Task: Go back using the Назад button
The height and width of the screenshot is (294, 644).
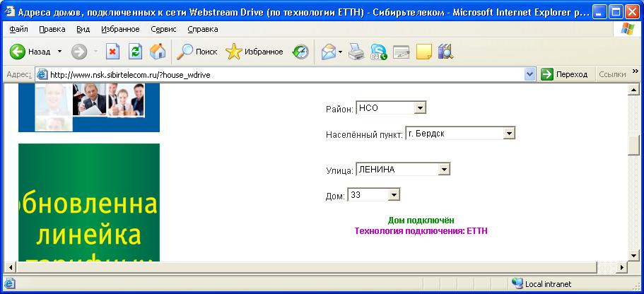Action: [x=30, y=52]
